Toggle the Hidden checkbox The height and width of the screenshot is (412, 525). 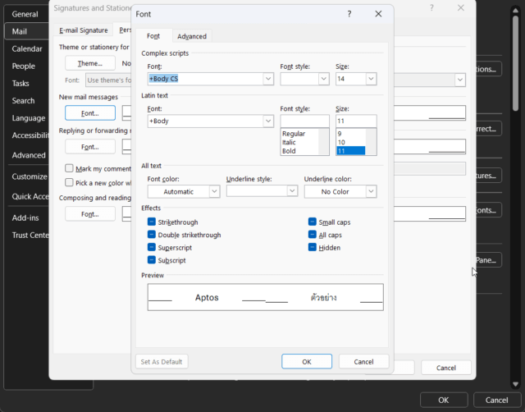[x=313, y=247]
